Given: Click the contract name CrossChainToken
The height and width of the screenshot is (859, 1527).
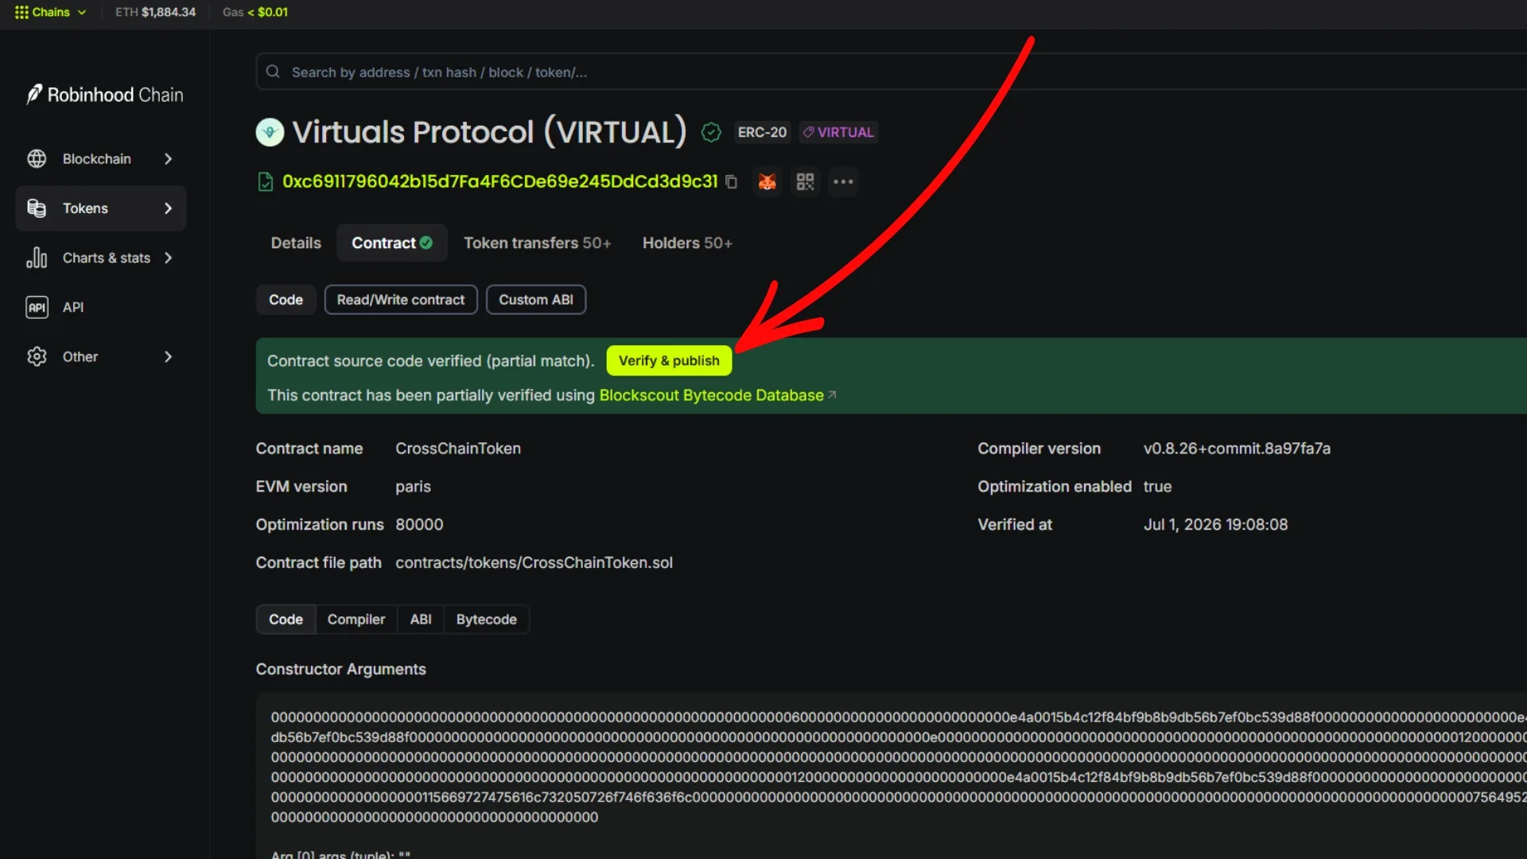Looking at the screenshot, I should [458, 449].
